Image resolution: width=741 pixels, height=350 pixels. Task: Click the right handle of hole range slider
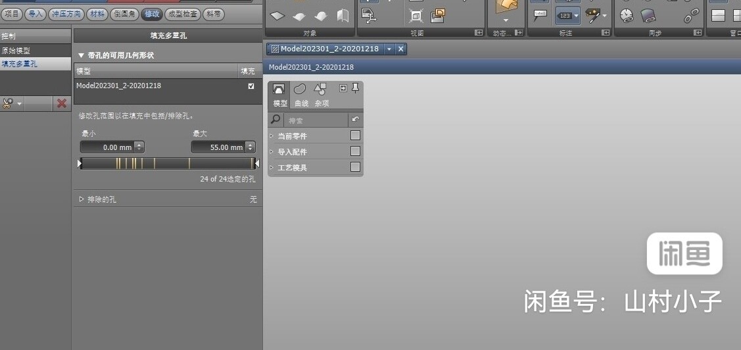tap(256, 164)
